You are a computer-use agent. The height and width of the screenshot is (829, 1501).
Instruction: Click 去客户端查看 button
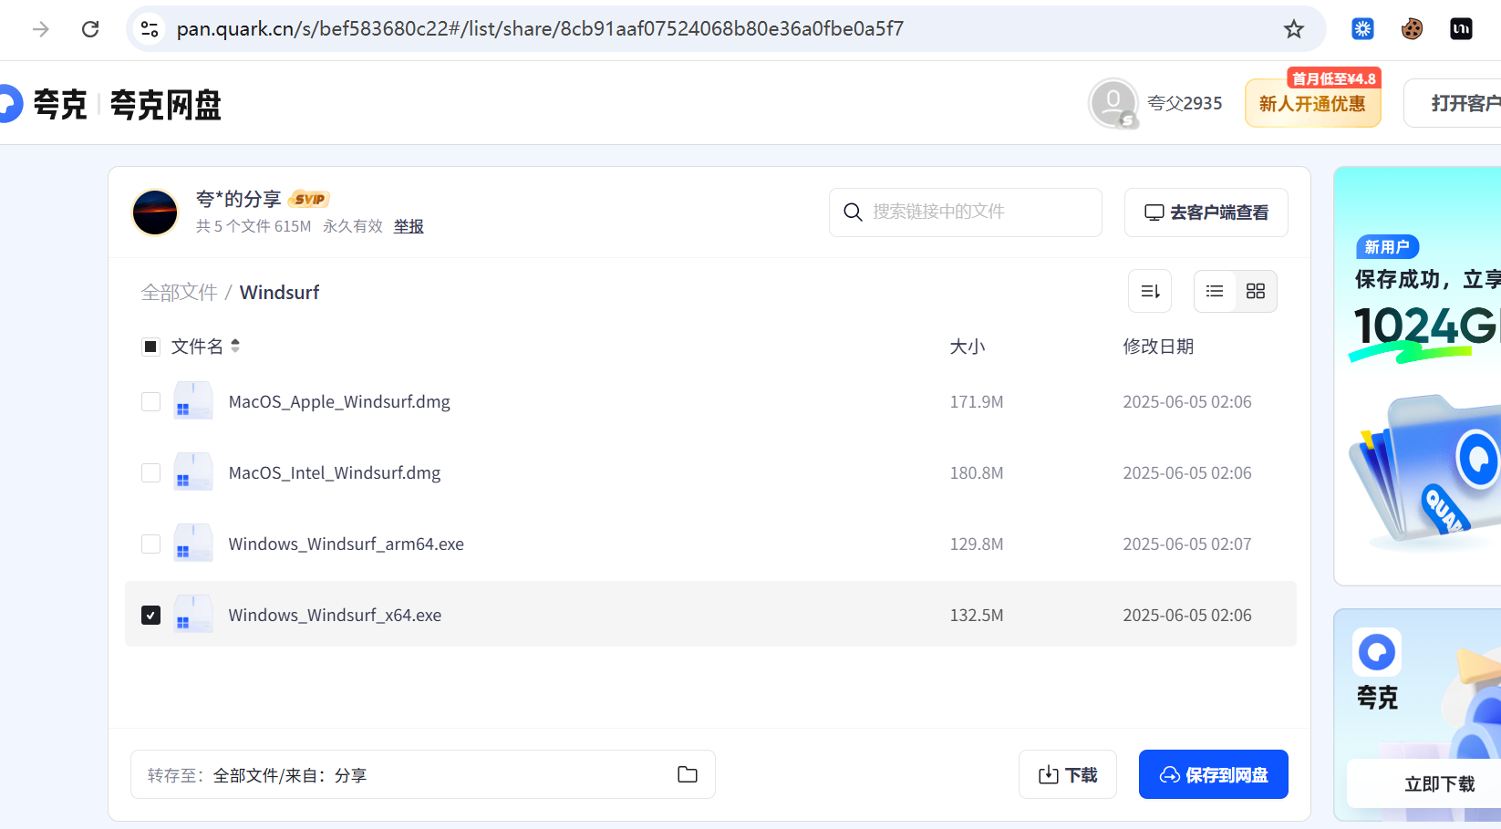(x=1206, y=212)
